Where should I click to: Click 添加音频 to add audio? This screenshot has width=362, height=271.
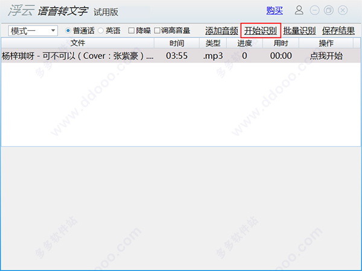221,31
